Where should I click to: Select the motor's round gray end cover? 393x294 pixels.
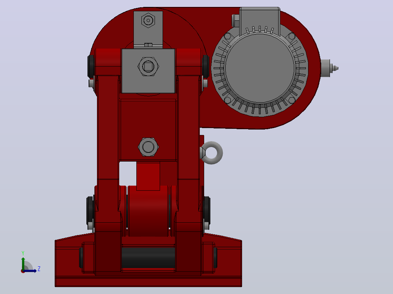[x=260, y=68]
